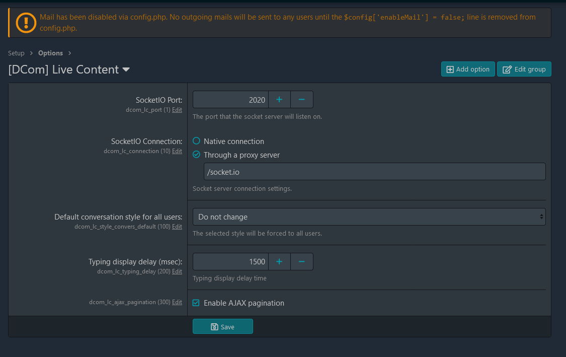This screenshot has width=566, height=357.
Task: Focus the SocketIO Port number field
Action: pyautogui.click(x=230, y=100)
